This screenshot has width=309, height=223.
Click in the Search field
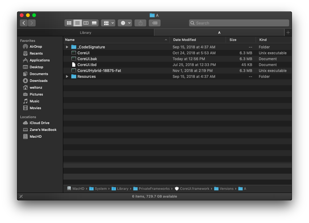tap(239, 23)
